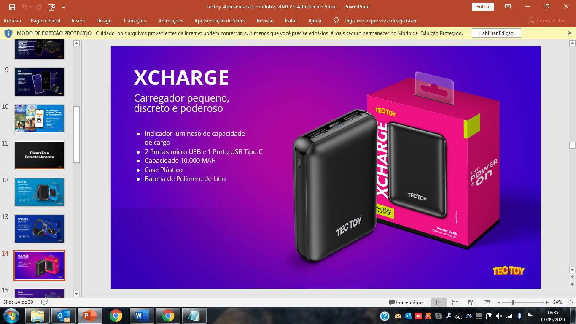Screen dimensions: 576x324
Task: Switch to the Exibir tab
Action: point(291,21)
